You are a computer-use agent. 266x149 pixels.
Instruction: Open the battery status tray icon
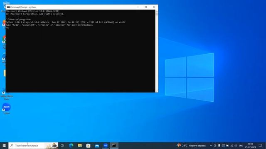tap(227, 145)
